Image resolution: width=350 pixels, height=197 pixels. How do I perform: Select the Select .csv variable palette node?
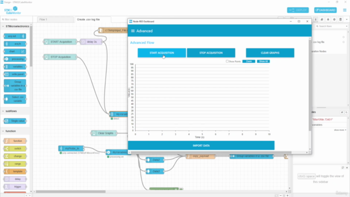click(x=15, y=99)
